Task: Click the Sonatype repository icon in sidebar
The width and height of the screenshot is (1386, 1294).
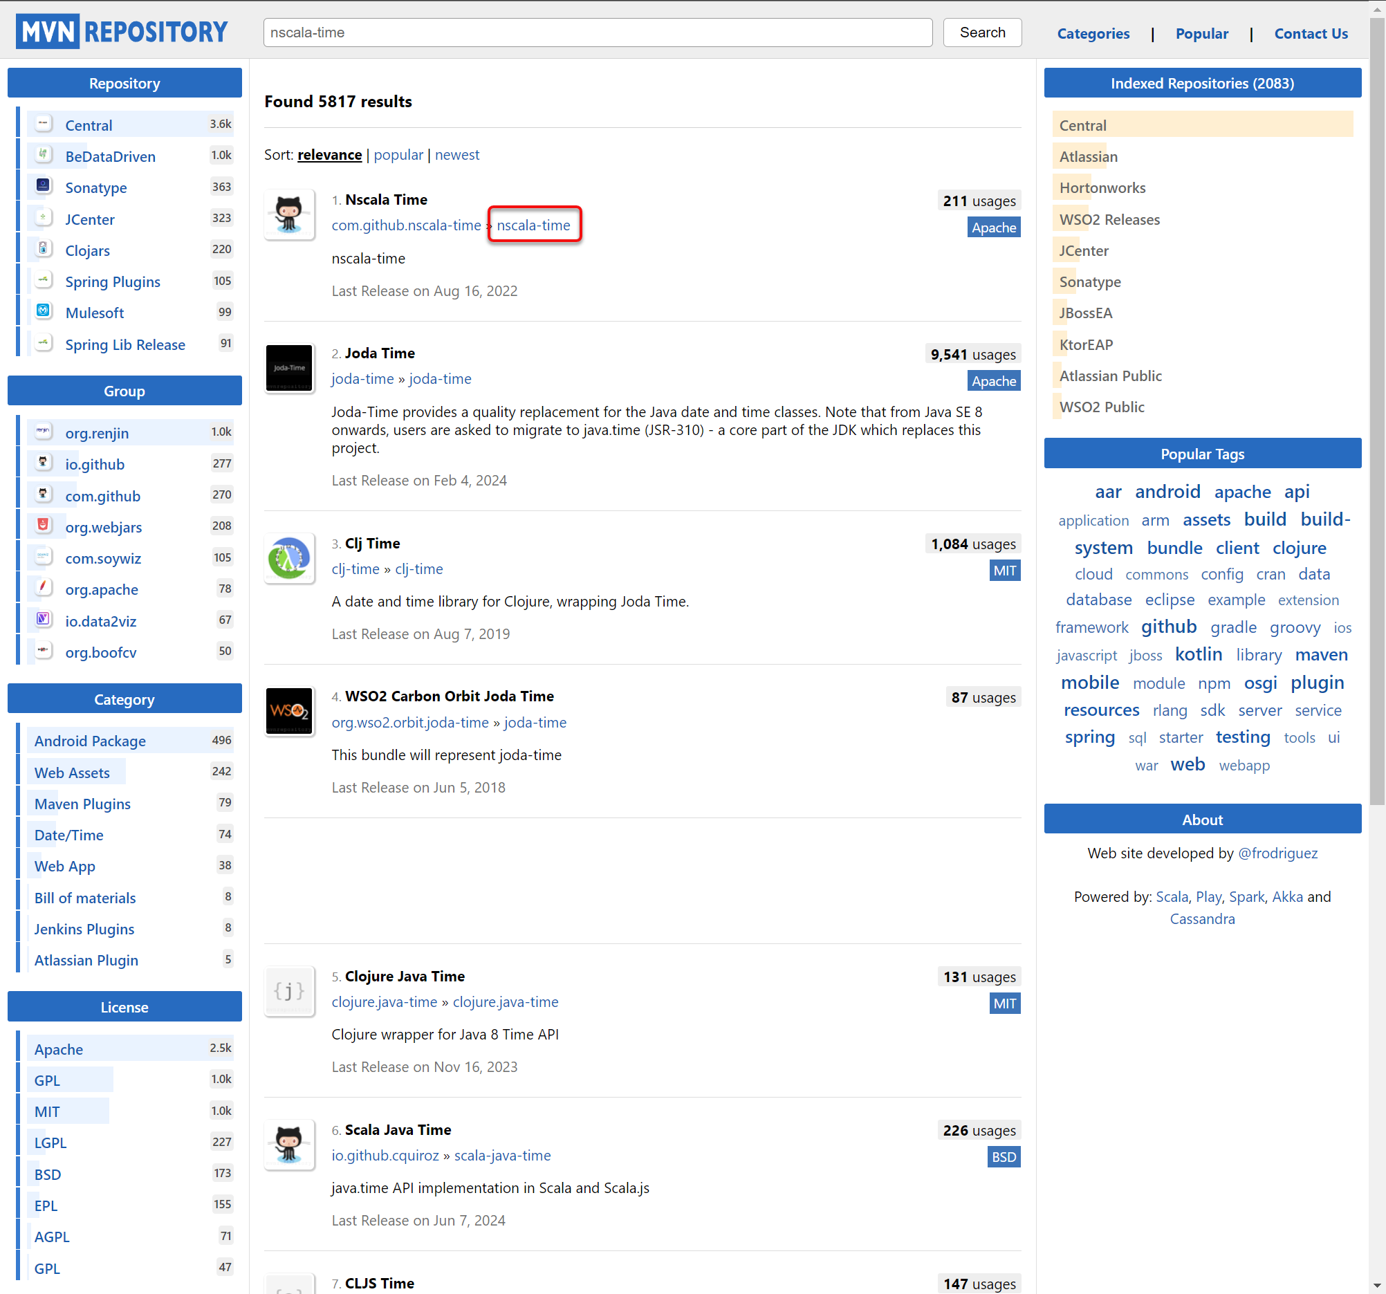Action: [43, 186]
